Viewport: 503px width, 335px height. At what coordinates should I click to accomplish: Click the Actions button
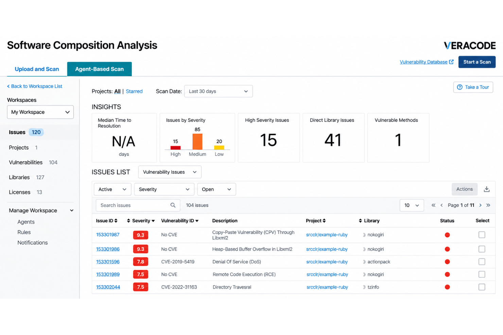coord(464,189)
